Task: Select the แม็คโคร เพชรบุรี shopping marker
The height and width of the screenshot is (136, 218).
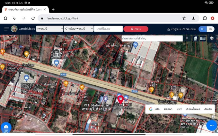Action: (x=135, y=45)
